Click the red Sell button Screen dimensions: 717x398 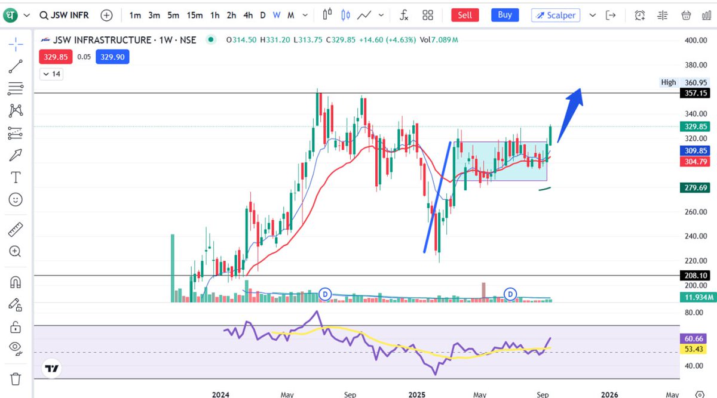coord(465,15)
